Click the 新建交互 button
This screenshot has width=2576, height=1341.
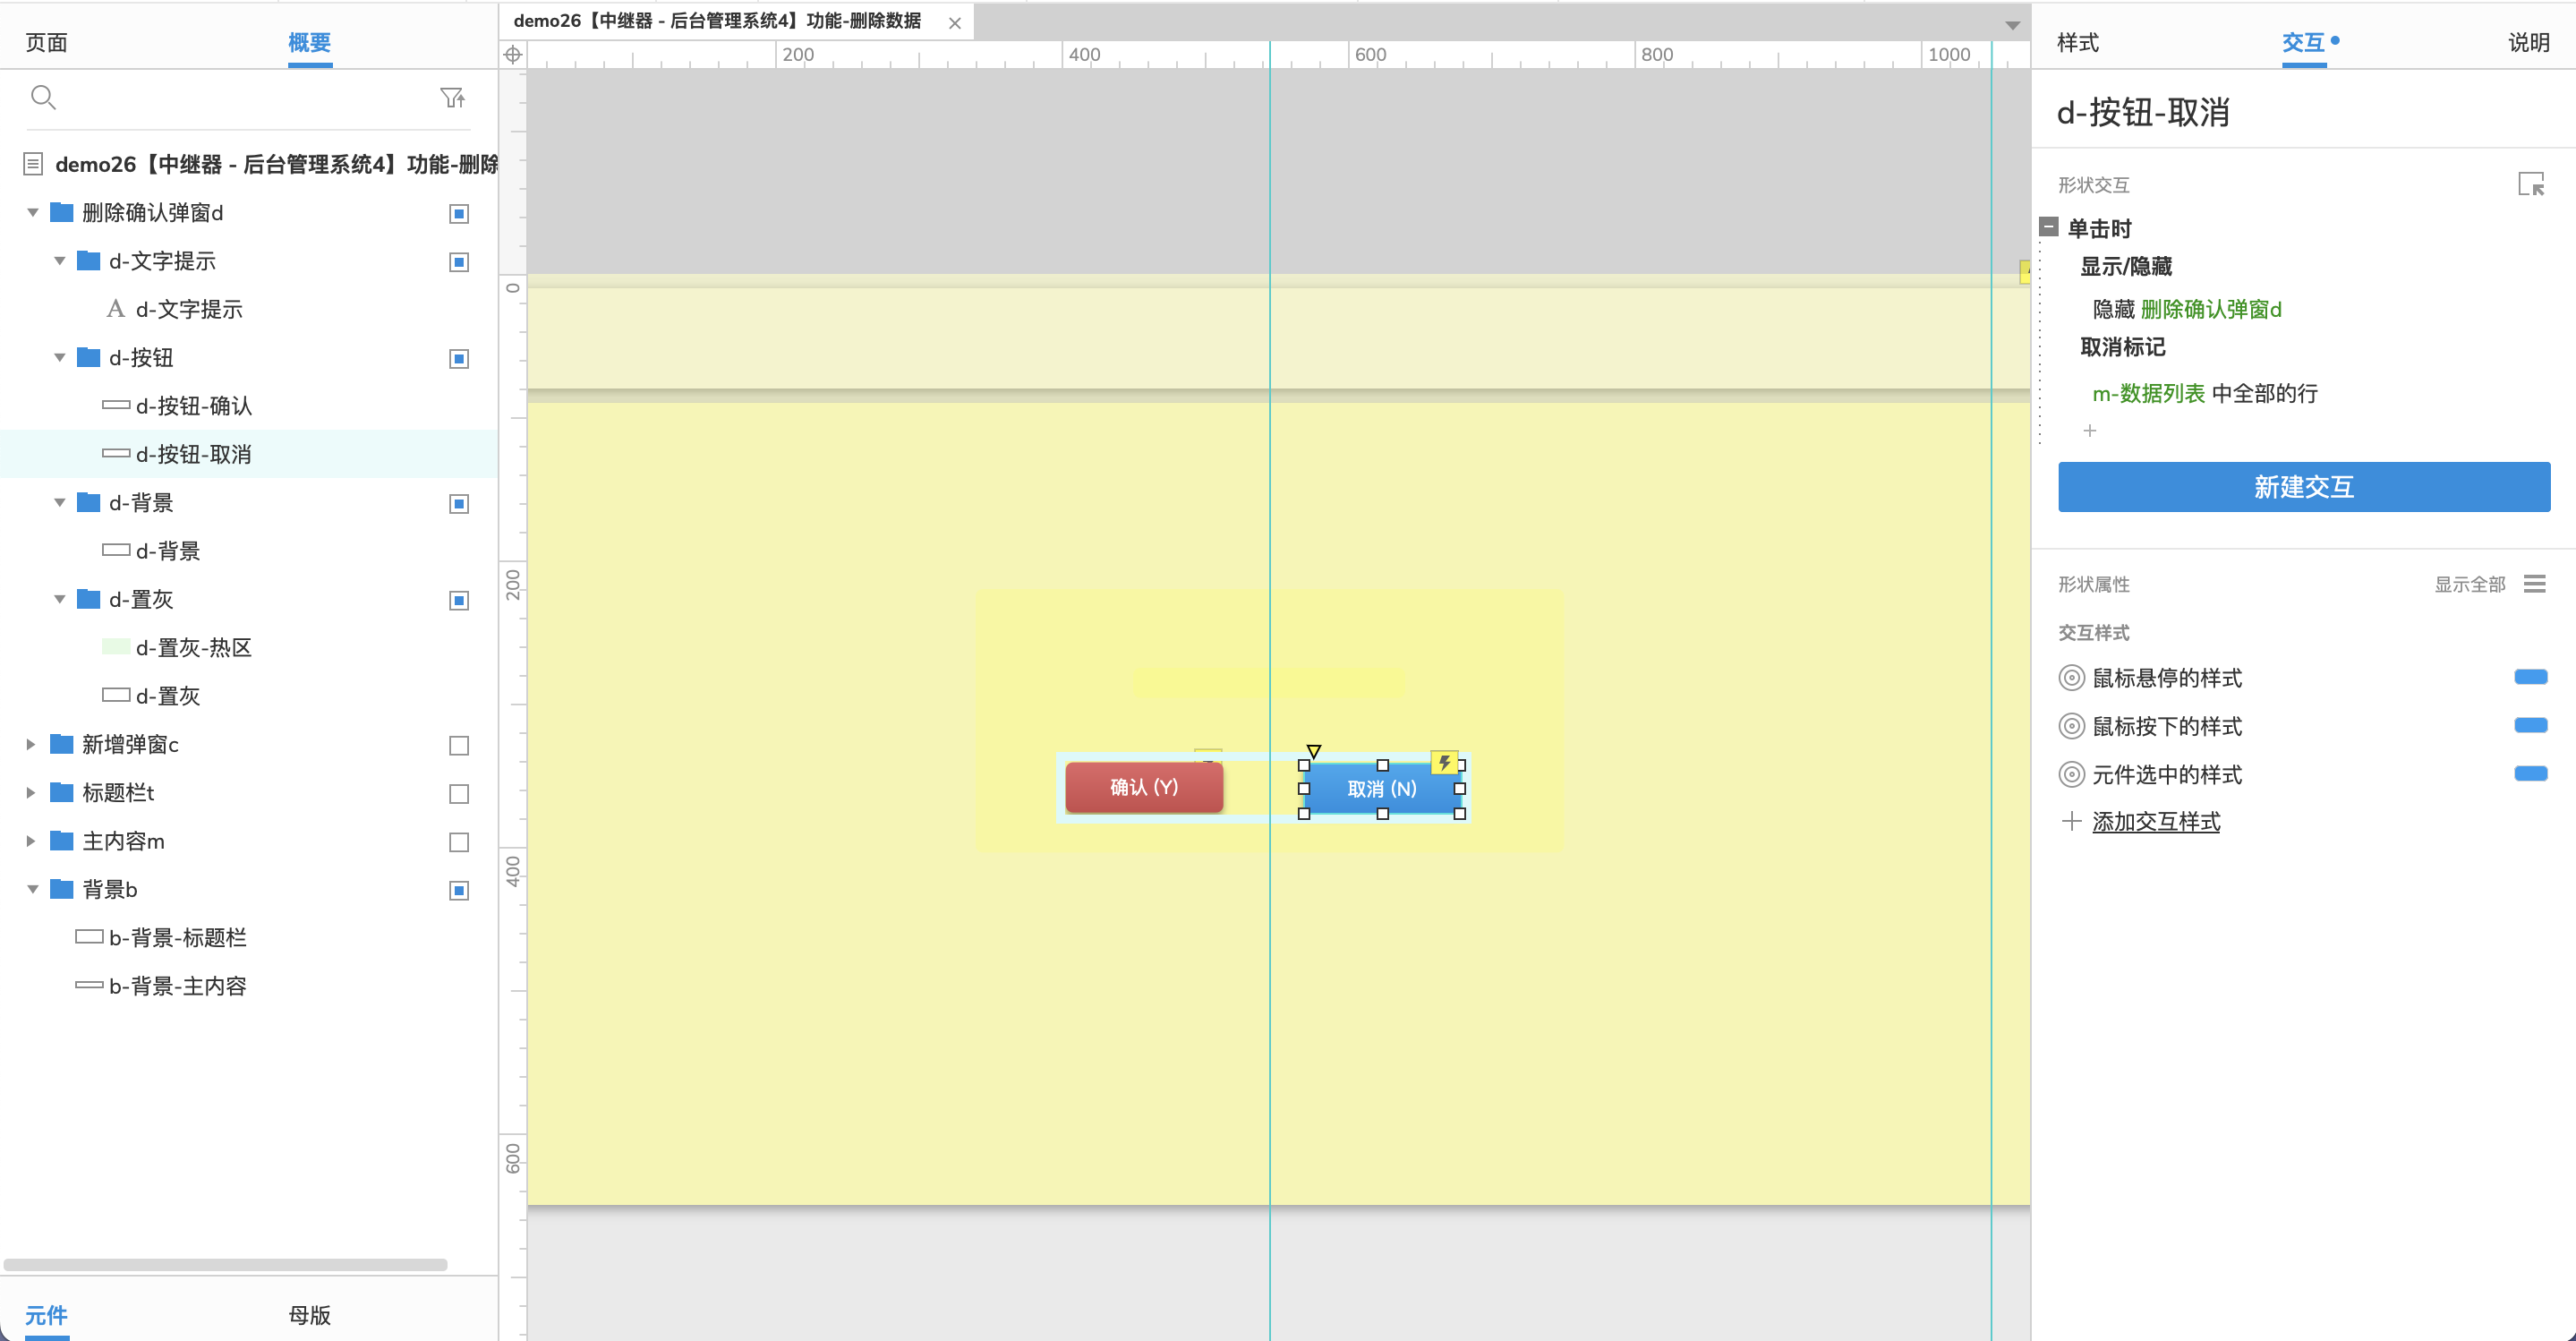[x=2304, y=487]
